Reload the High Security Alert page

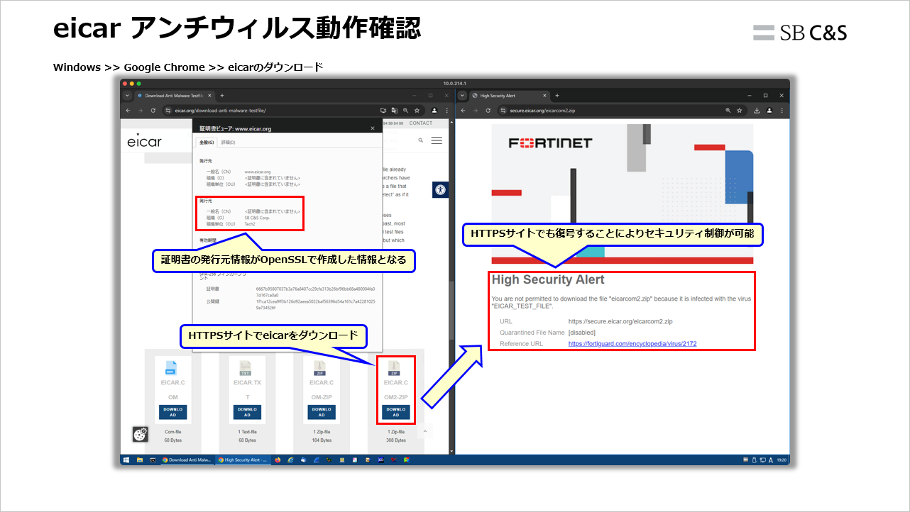488,111
